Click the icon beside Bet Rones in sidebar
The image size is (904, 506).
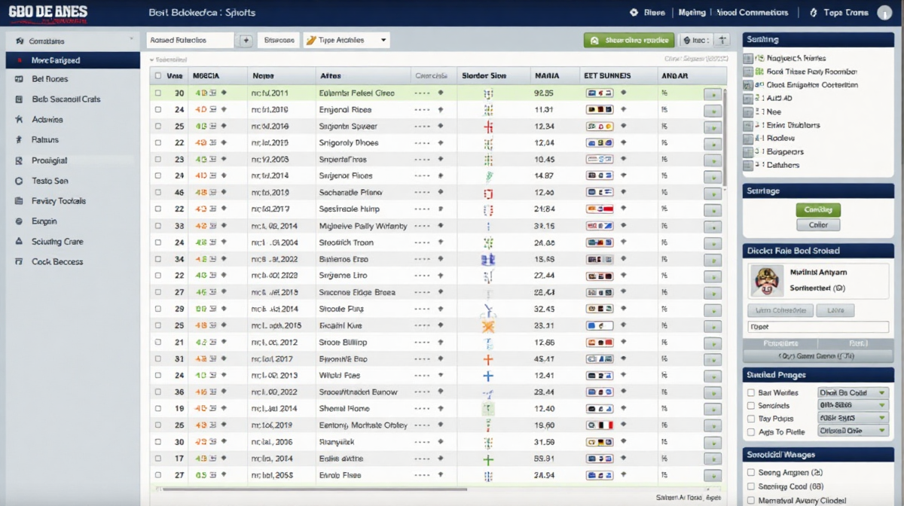click(x=18, y=79)
